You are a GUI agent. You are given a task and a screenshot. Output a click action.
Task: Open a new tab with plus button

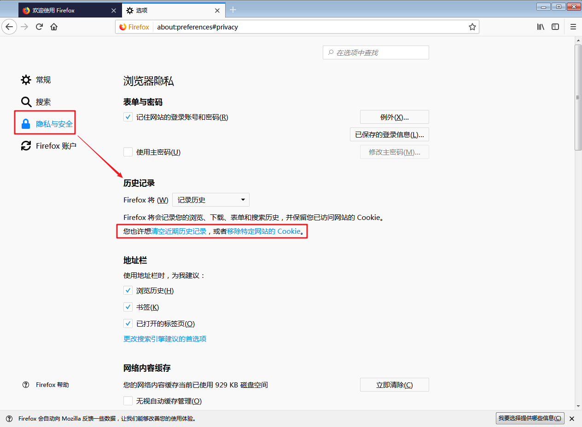coord(233,10)
